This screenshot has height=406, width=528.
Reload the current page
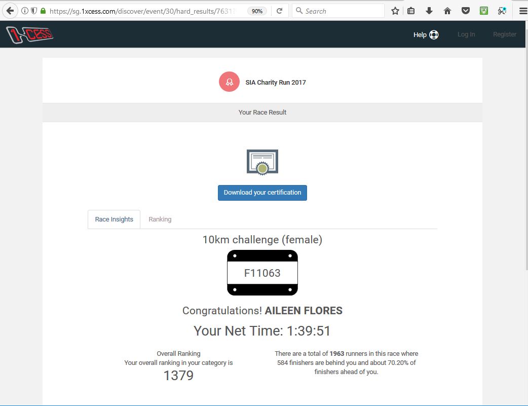tap(279, 11)
